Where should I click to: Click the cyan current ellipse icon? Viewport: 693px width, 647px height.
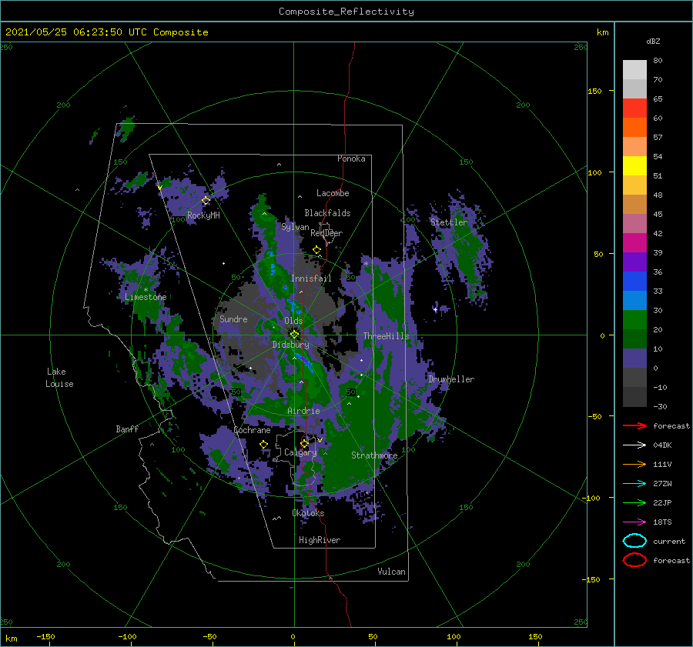click(634, 541)
